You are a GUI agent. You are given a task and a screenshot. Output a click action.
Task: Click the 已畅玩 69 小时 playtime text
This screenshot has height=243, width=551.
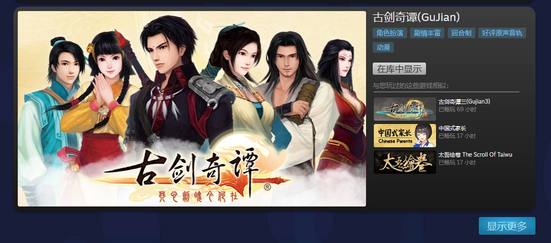pyautogui.click(x=457, y=109)
